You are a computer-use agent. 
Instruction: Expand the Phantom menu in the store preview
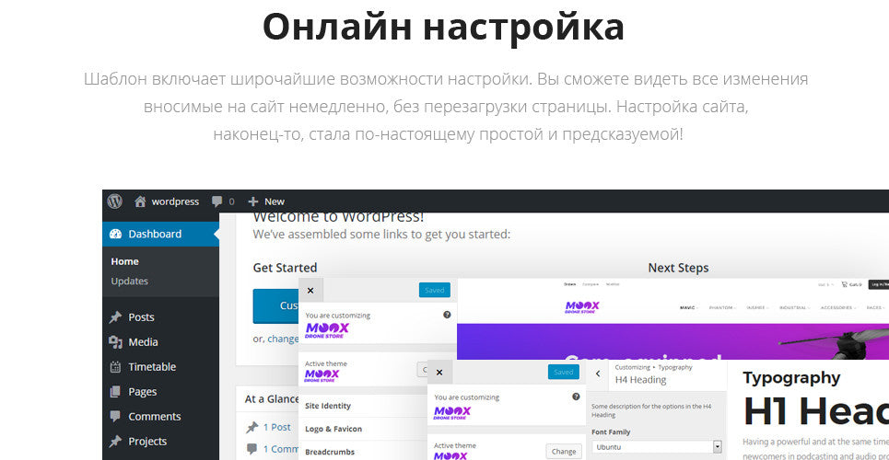[722, 307]
